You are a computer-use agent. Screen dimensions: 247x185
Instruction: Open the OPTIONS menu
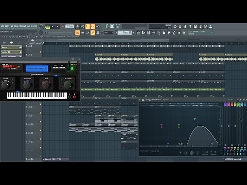[x=22, y=26]
